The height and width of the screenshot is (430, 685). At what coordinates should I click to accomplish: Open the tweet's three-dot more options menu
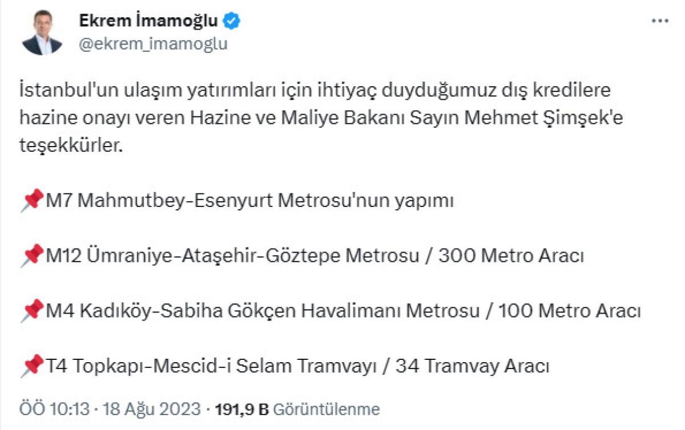[660, 20]
